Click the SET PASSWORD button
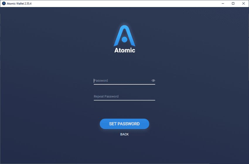 point(125,124)
